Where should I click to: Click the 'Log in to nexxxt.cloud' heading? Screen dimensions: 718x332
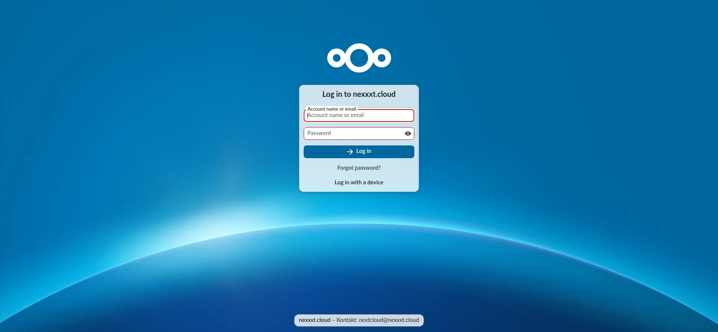tap(359, 94)
